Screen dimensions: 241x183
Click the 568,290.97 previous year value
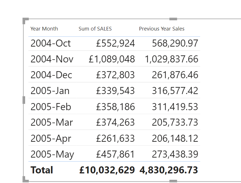click(x=175, y=43)
